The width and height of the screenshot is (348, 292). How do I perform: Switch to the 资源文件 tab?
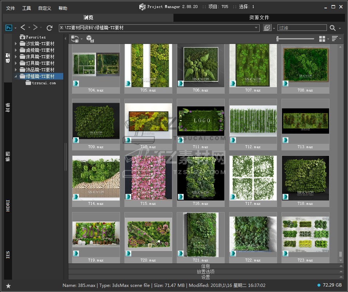point(259,17)
